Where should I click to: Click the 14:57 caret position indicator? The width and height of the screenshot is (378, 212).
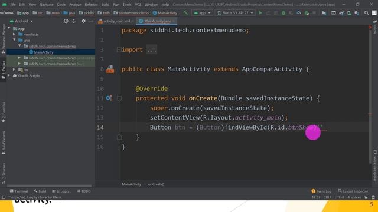tap(316, 197)
